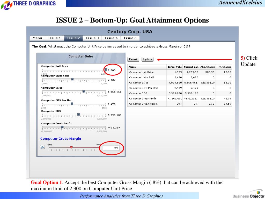Click the Update button
This screenshot has width=265, height=199.
(148, 59)
